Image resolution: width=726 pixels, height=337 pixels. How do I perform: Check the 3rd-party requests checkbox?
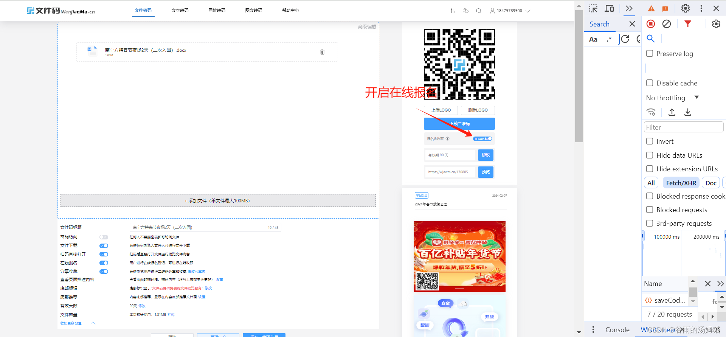click(x=650, y=223)
